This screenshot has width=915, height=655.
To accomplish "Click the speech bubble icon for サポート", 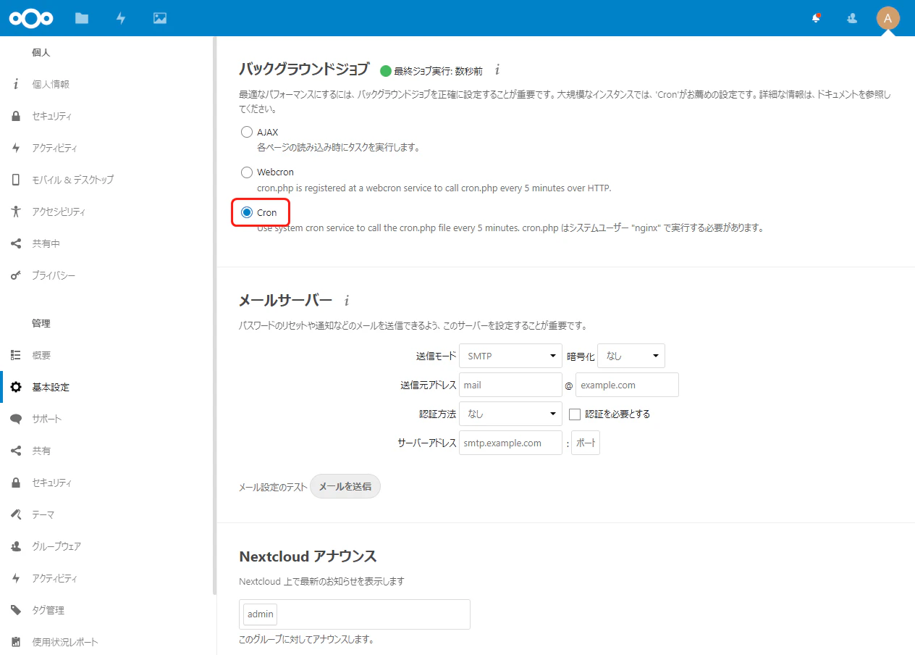I will [x=16, y=419].
